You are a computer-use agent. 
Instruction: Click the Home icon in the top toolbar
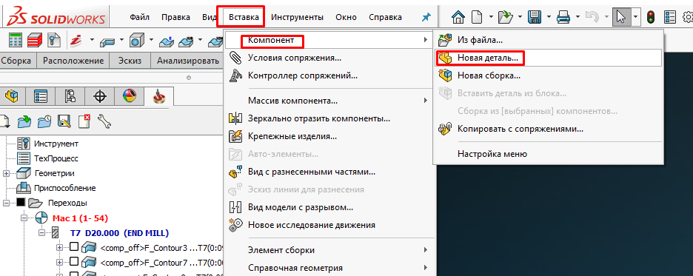(x=458, y=18)
